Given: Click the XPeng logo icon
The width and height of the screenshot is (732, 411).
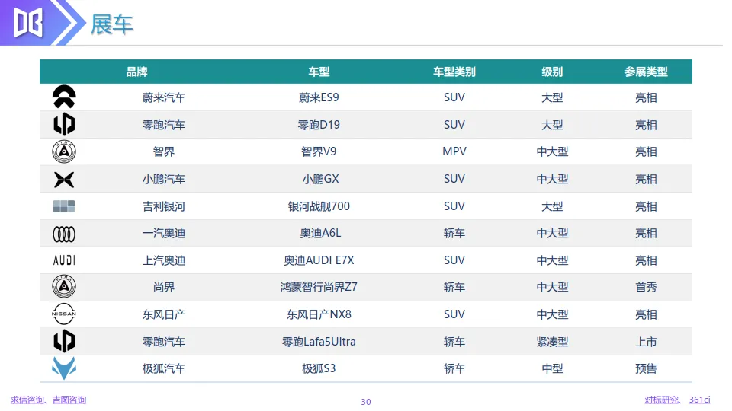Looking at the screenshot, I should pyautogui.click(x=64, y=180).
